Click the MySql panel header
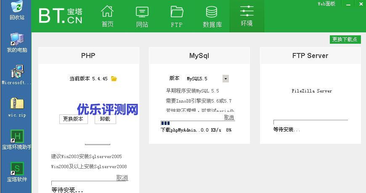 [x=199, y=56]
